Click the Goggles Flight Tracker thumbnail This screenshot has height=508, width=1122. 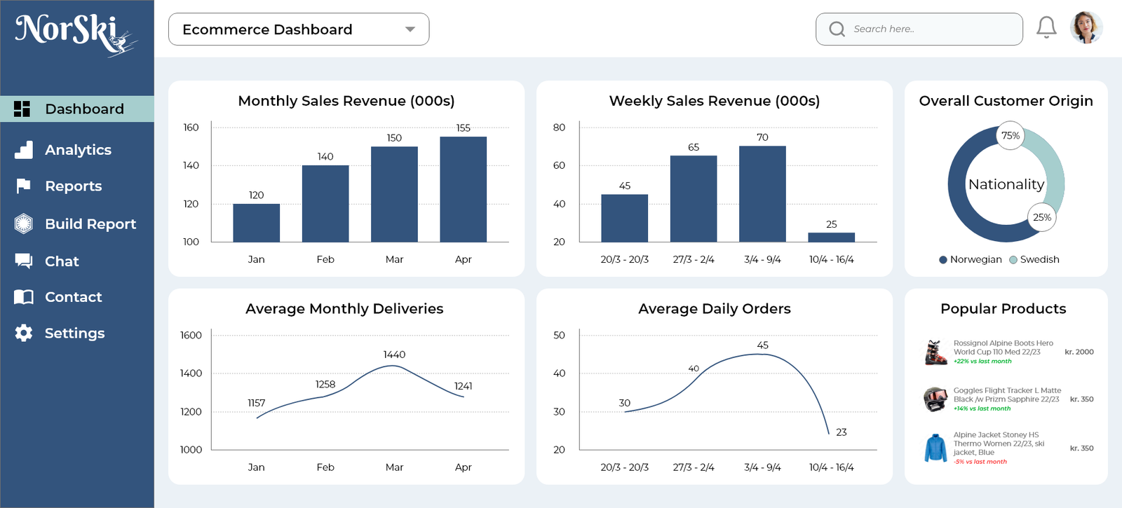(x=935, y=399)
